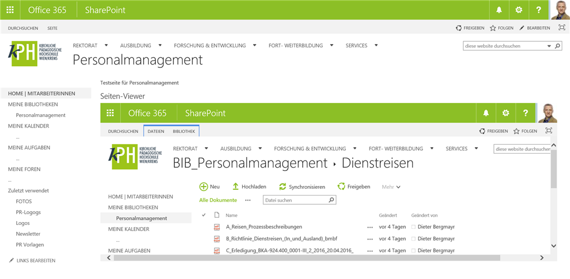Open FOTOS under Zuletzt verwendet
This screenshot has width=570, height=279.
pyautogui.click(x=24, y=201)
